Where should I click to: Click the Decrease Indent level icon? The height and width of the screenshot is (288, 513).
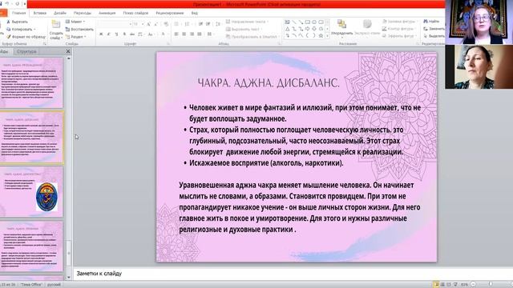coord(200,24)
